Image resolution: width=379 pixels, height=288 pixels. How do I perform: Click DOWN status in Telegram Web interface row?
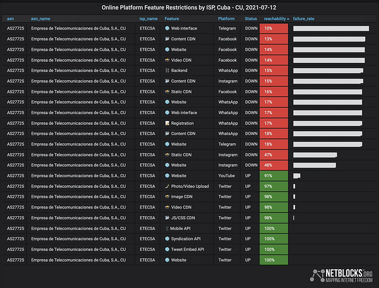[x=251, y=28]
